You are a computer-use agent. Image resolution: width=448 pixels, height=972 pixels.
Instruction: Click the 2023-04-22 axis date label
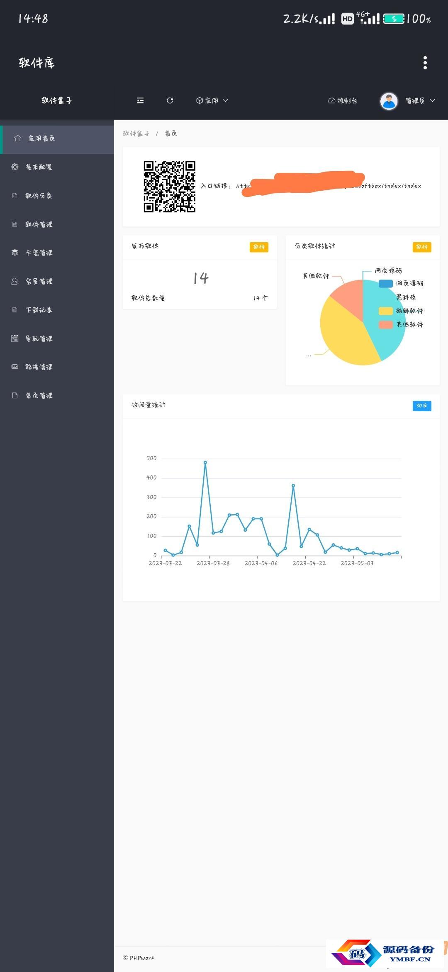point(309,563)
